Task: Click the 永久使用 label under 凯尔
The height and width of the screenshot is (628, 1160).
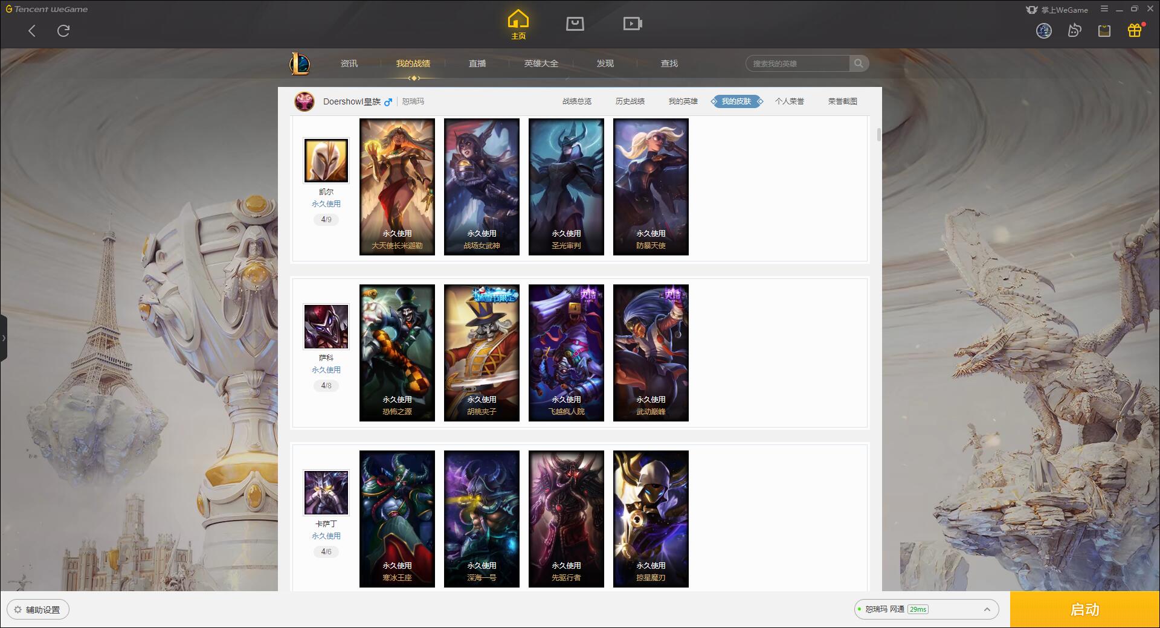Action: pos(326,204)
